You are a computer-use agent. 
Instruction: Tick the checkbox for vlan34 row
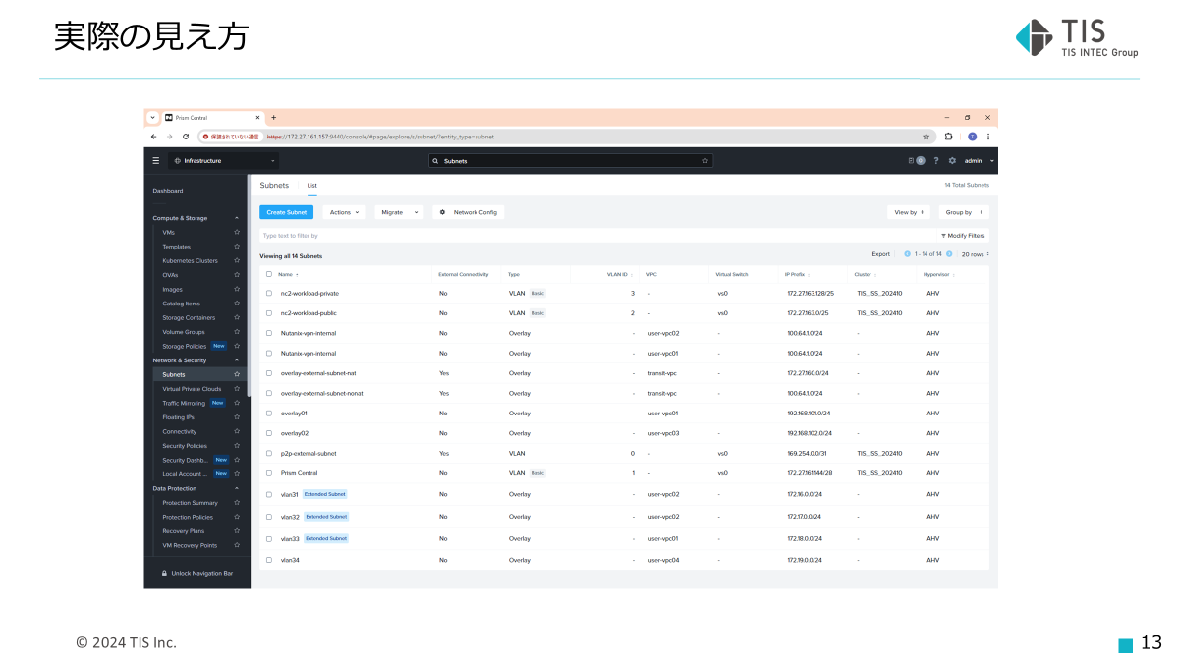coord(269,560)
